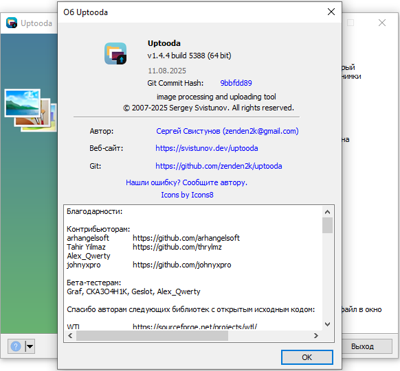Screen dimensions: 400x371
Task: Click the 'Git Commit Hash:' label
Action: coord(175,83)
